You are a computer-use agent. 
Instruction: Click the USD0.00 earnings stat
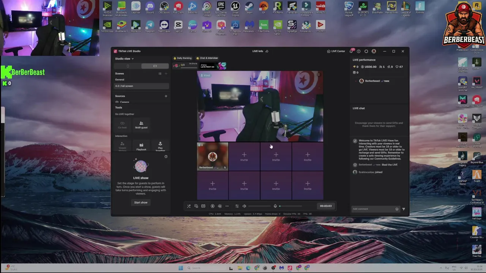click(369, 67)
